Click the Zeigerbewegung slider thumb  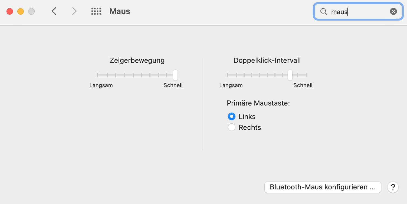tap(175, 75)
